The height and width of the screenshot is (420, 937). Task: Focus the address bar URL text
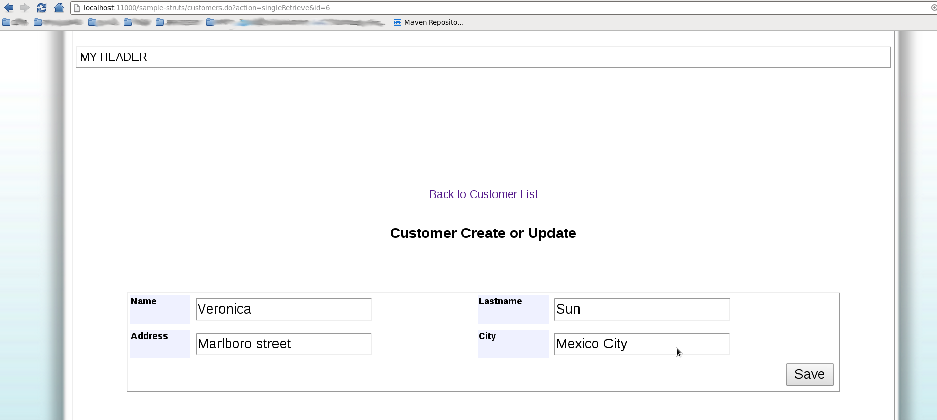coord(207,8)
